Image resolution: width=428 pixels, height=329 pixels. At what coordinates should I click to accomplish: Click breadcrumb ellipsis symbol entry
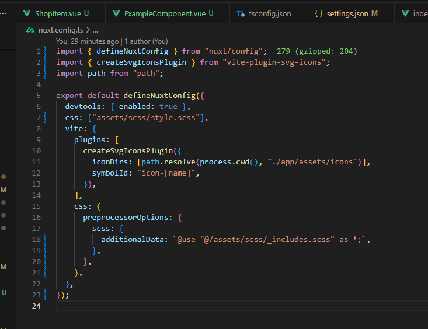point(95,30)
